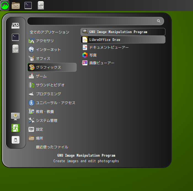Viewport: 193px width, 191px height.
Task: Select the ゲーム category label
Action: point(41,76)
